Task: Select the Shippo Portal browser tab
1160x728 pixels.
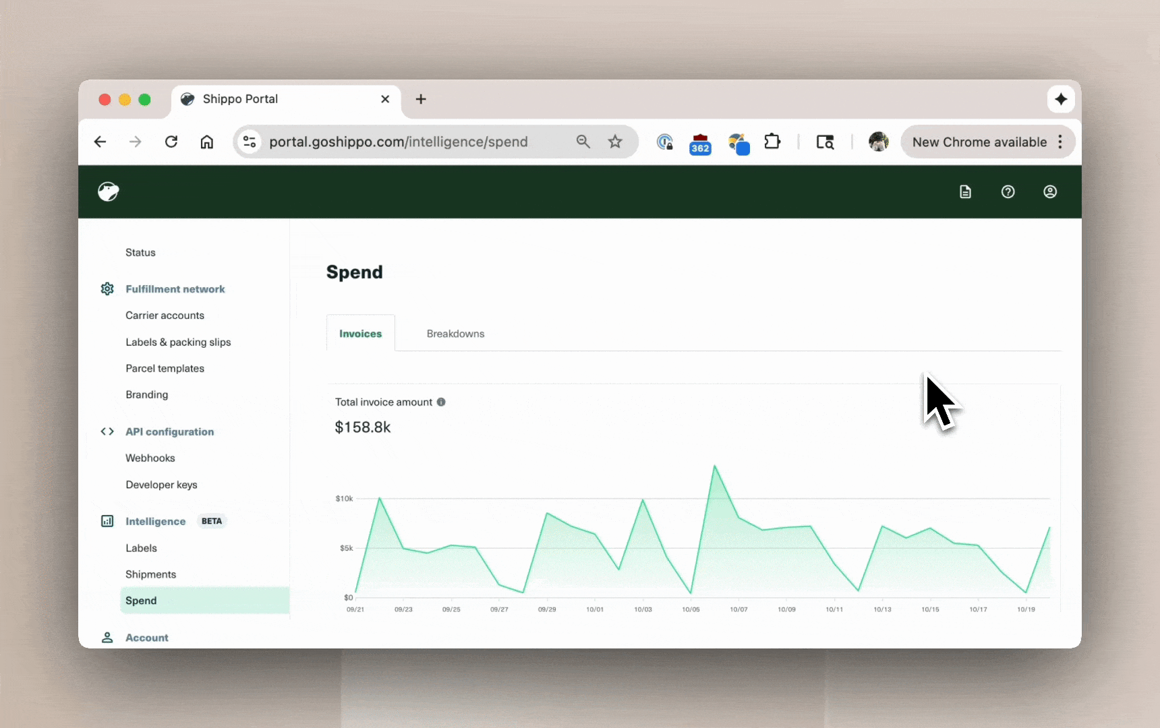Action: tap(286, 100)
